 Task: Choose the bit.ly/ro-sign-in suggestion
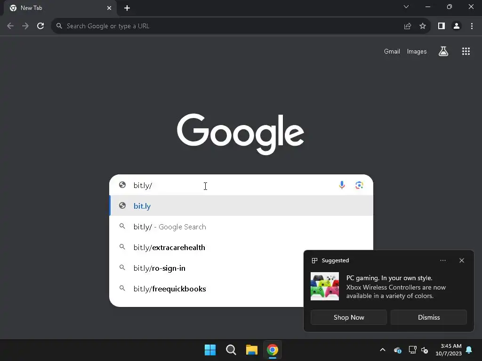pos(206,268)
